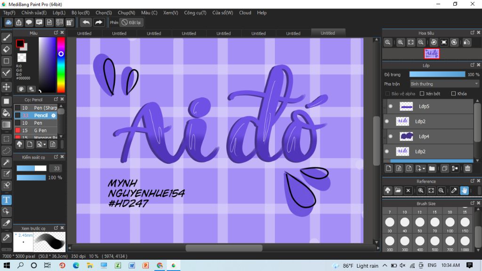
Task: Click the foreground black color swatch
Action: coord(20,44)
